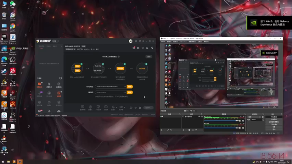Open File Explorer on the taskbar
The image size is (292, 164).
click(x=8, y=162)
